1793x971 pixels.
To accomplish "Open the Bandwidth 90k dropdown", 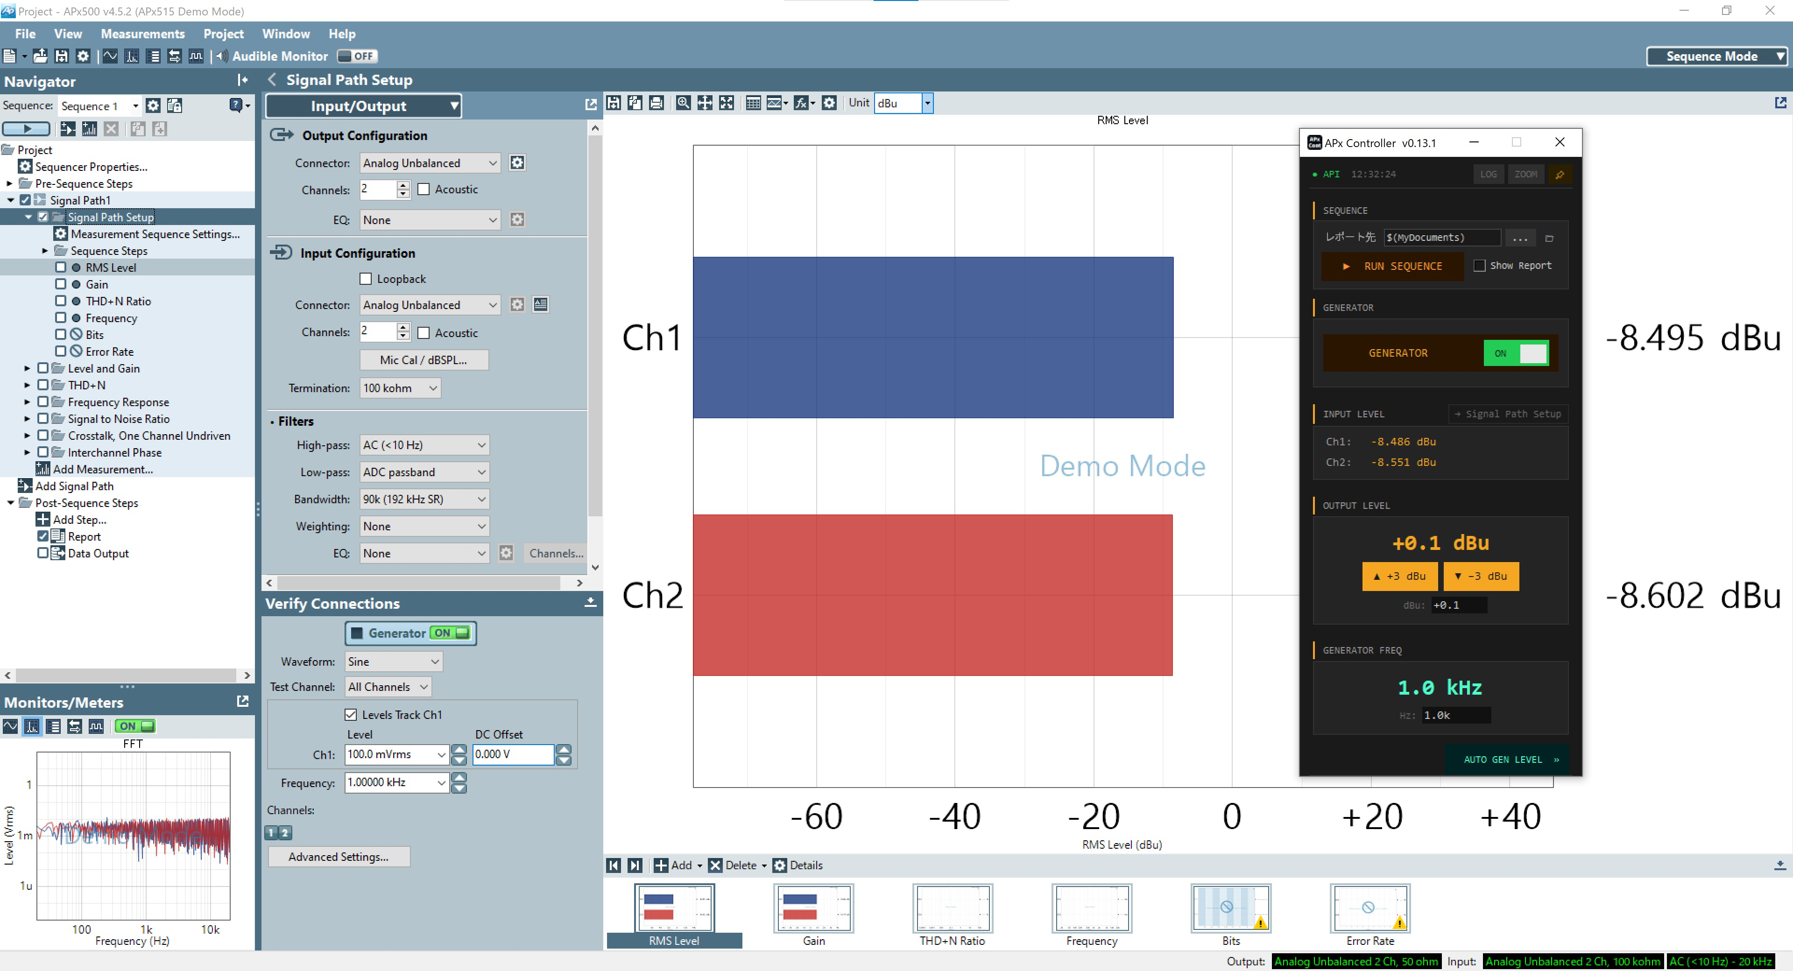I will point(424,499).
